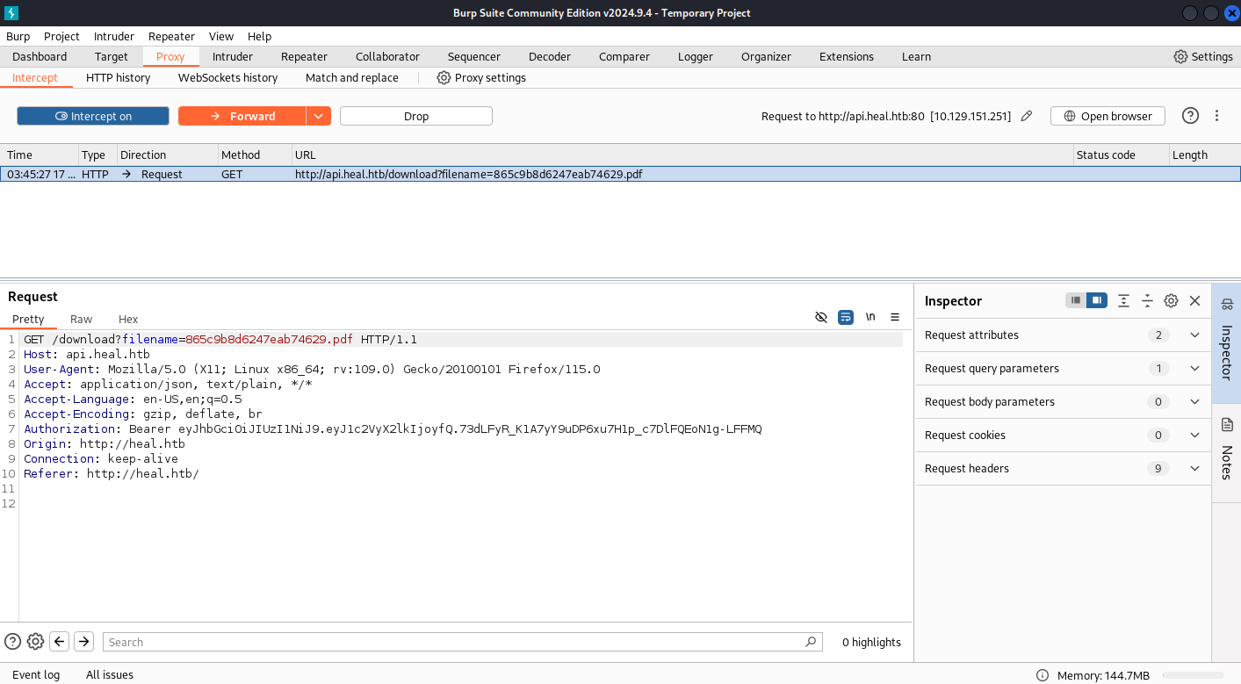
Task: Open the View menu
Action: coord(221,36)
